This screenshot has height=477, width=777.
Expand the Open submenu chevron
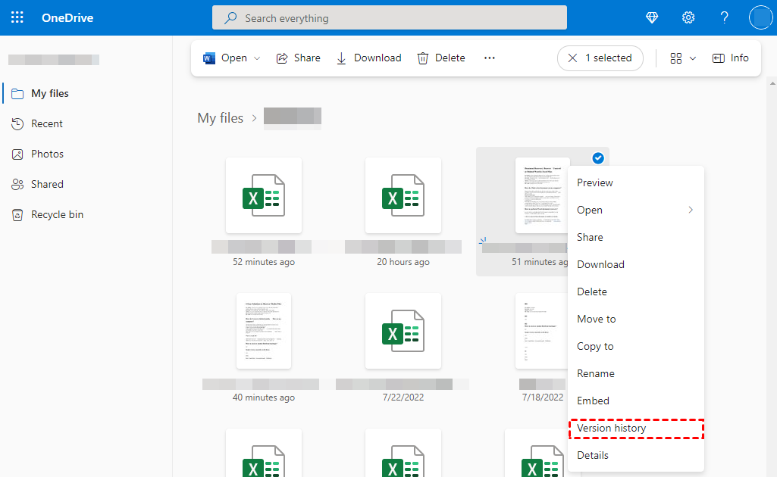pos(691,210)
